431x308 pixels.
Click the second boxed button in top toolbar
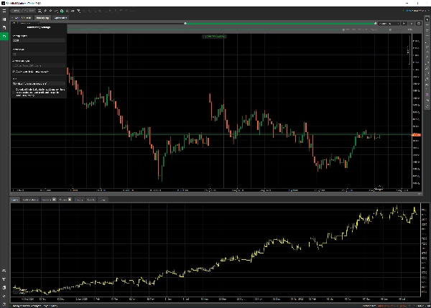point(29,11)
